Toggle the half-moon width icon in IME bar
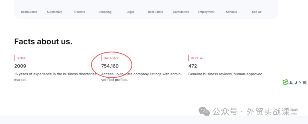Screen dimensions: 308x124 point(296,82)
